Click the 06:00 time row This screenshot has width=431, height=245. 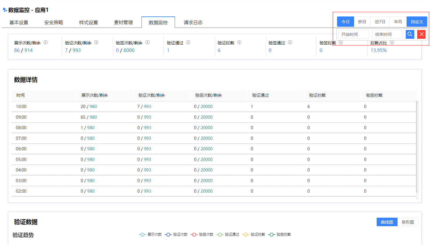coord(214,149)
